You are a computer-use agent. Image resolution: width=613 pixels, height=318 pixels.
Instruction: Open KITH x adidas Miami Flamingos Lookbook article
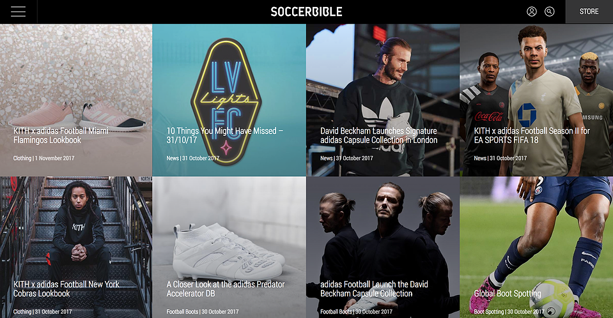point(61,135)
